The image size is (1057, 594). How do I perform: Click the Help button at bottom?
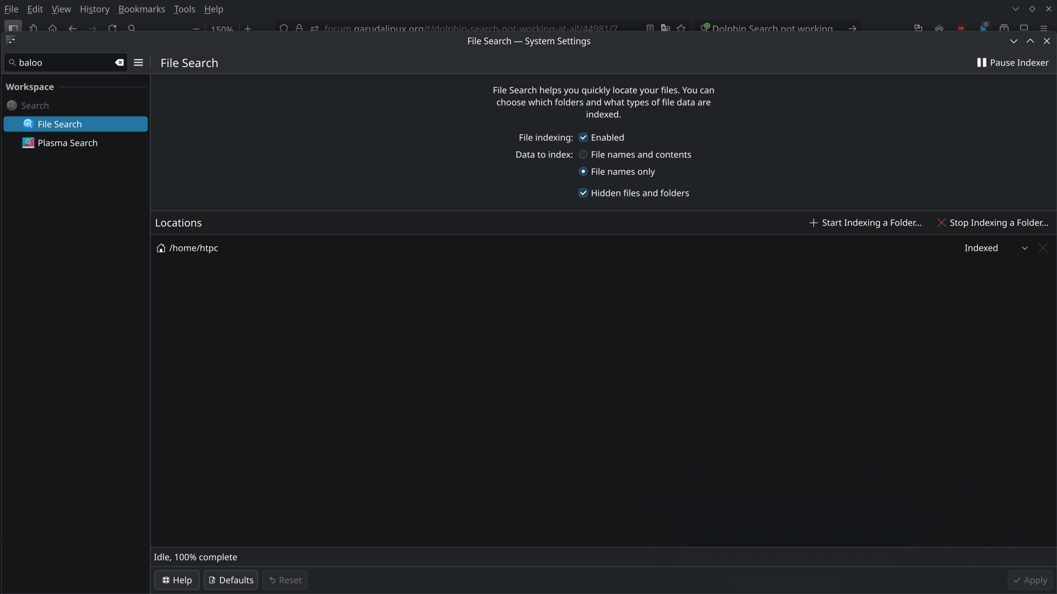click(x=177, y=580)
